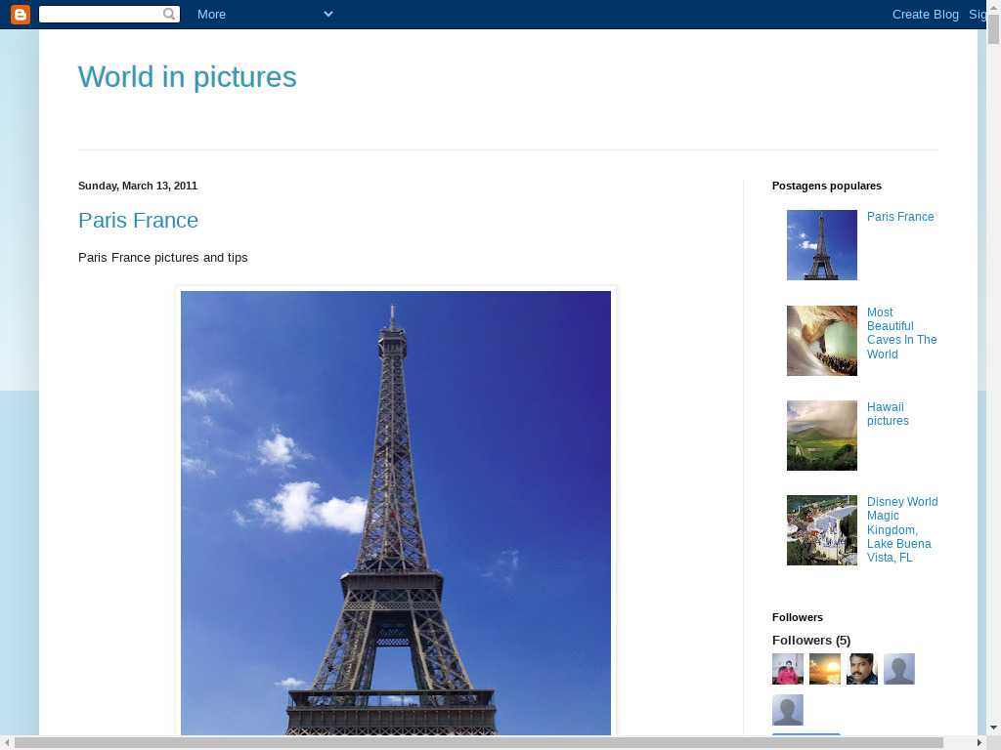Open the More menu in navbar
This screenshot has width=1001, height=750.
[x=211, y=14]
